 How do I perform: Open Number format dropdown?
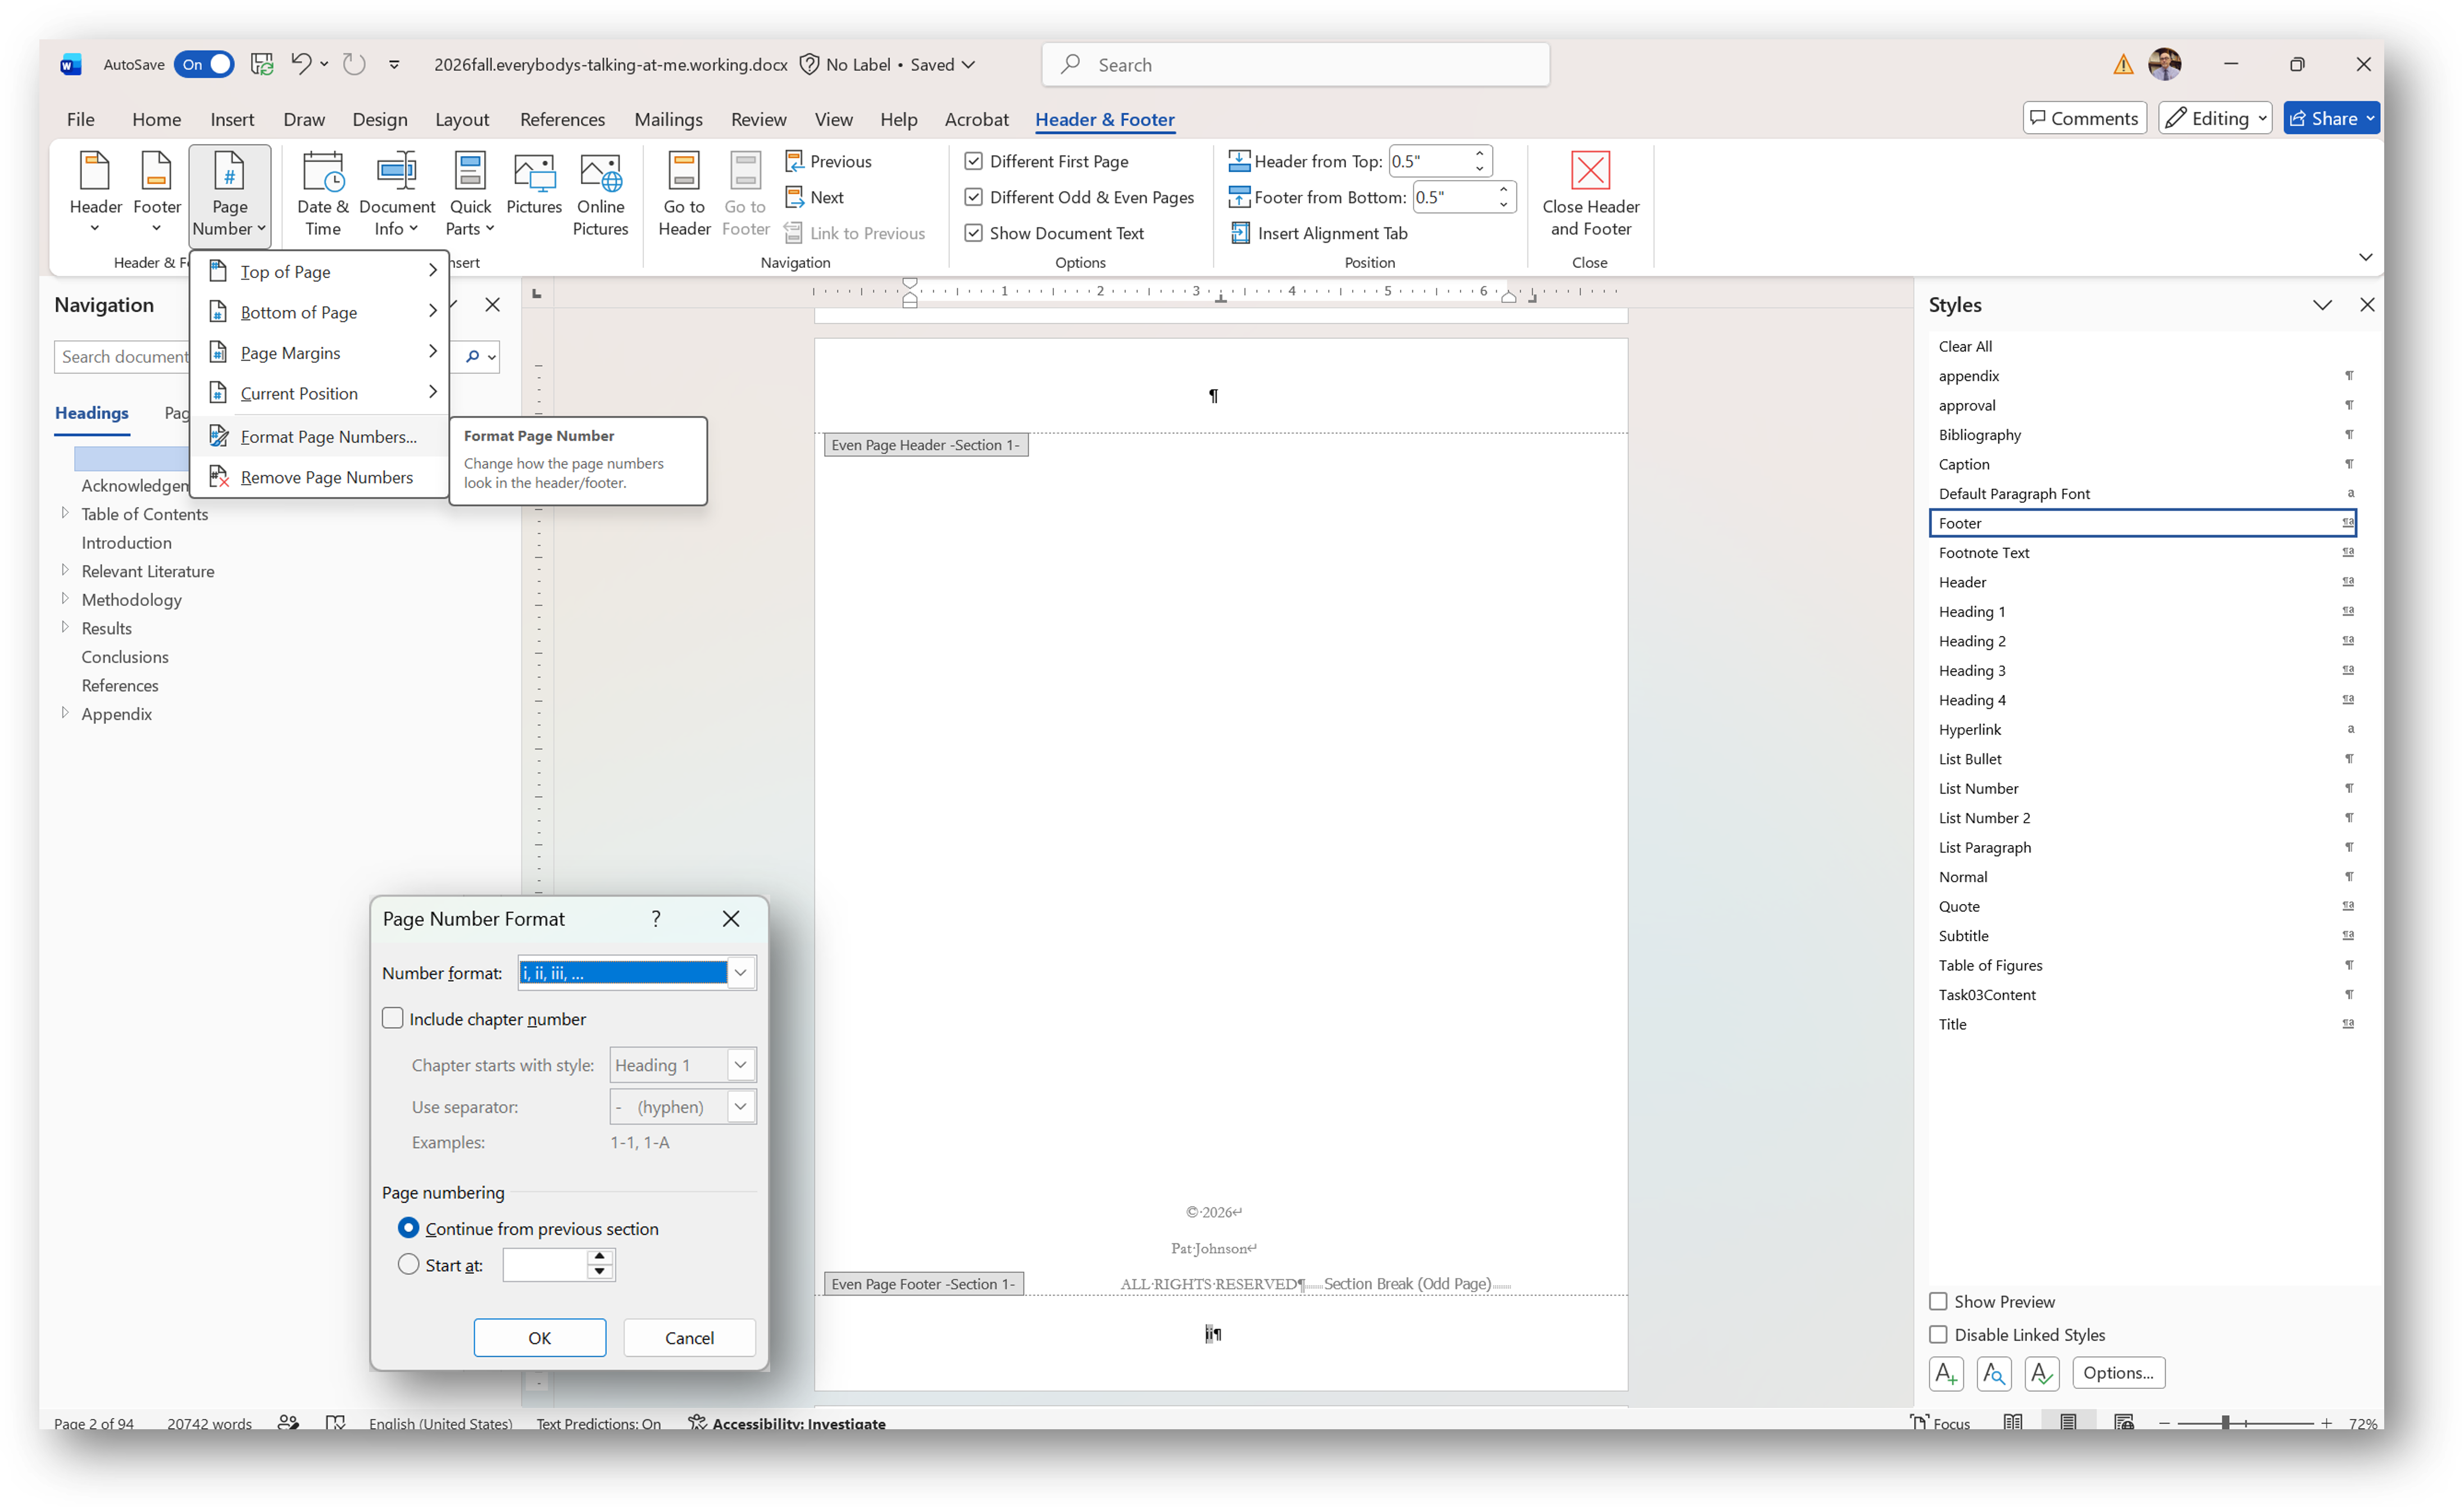(740, 972)
